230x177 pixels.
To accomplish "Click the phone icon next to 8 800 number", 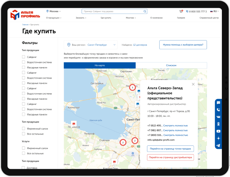I will [x=187, y=11].
